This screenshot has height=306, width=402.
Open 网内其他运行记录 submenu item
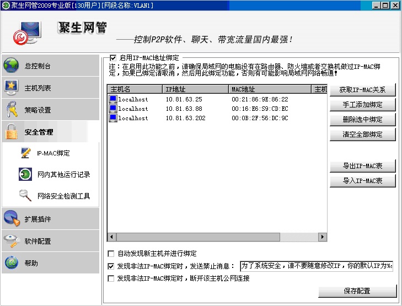[x=63, y=174]
